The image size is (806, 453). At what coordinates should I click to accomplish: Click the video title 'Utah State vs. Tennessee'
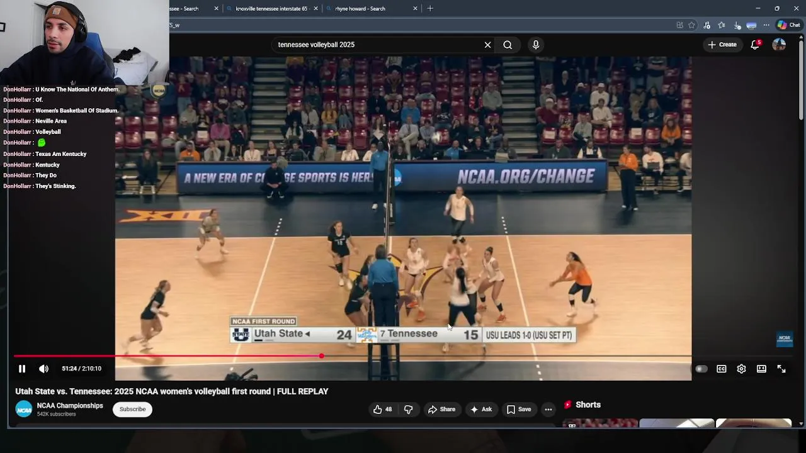[172, 391]
